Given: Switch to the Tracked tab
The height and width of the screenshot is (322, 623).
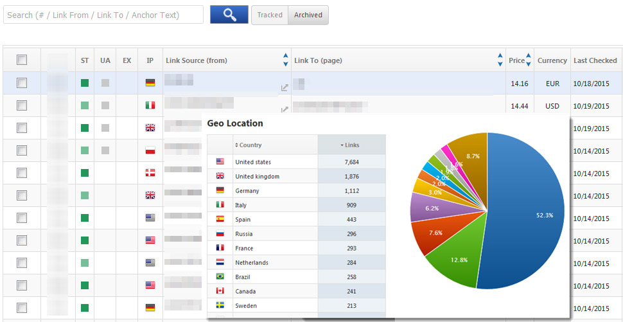Looking at the screenshot, I should pyautogui.click(x=270, y=15).
